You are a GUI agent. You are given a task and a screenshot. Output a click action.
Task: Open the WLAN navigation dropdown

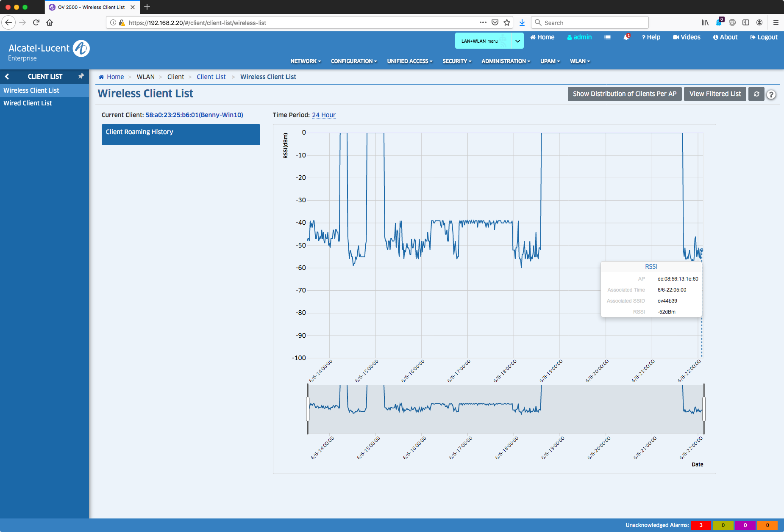click(x=579, y=61)
